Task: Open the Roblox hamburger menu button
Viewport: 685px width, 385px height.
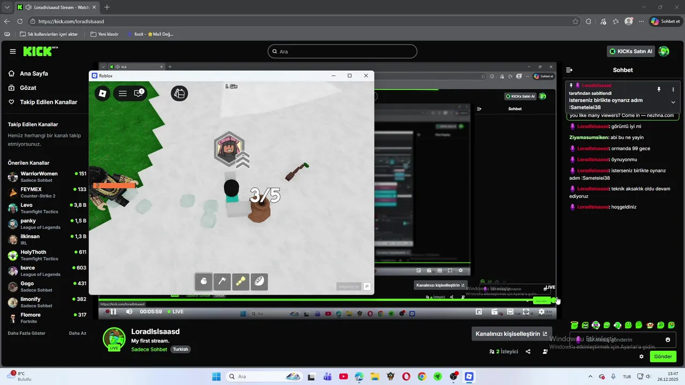Action: pos(123,94)
